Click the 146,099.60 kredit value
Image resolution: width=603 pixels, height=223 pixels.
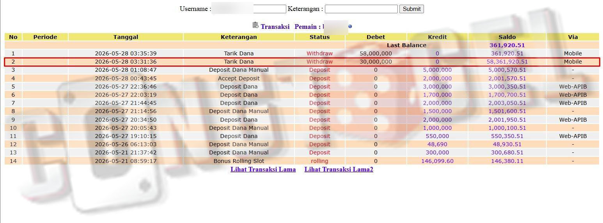[437, 161]
